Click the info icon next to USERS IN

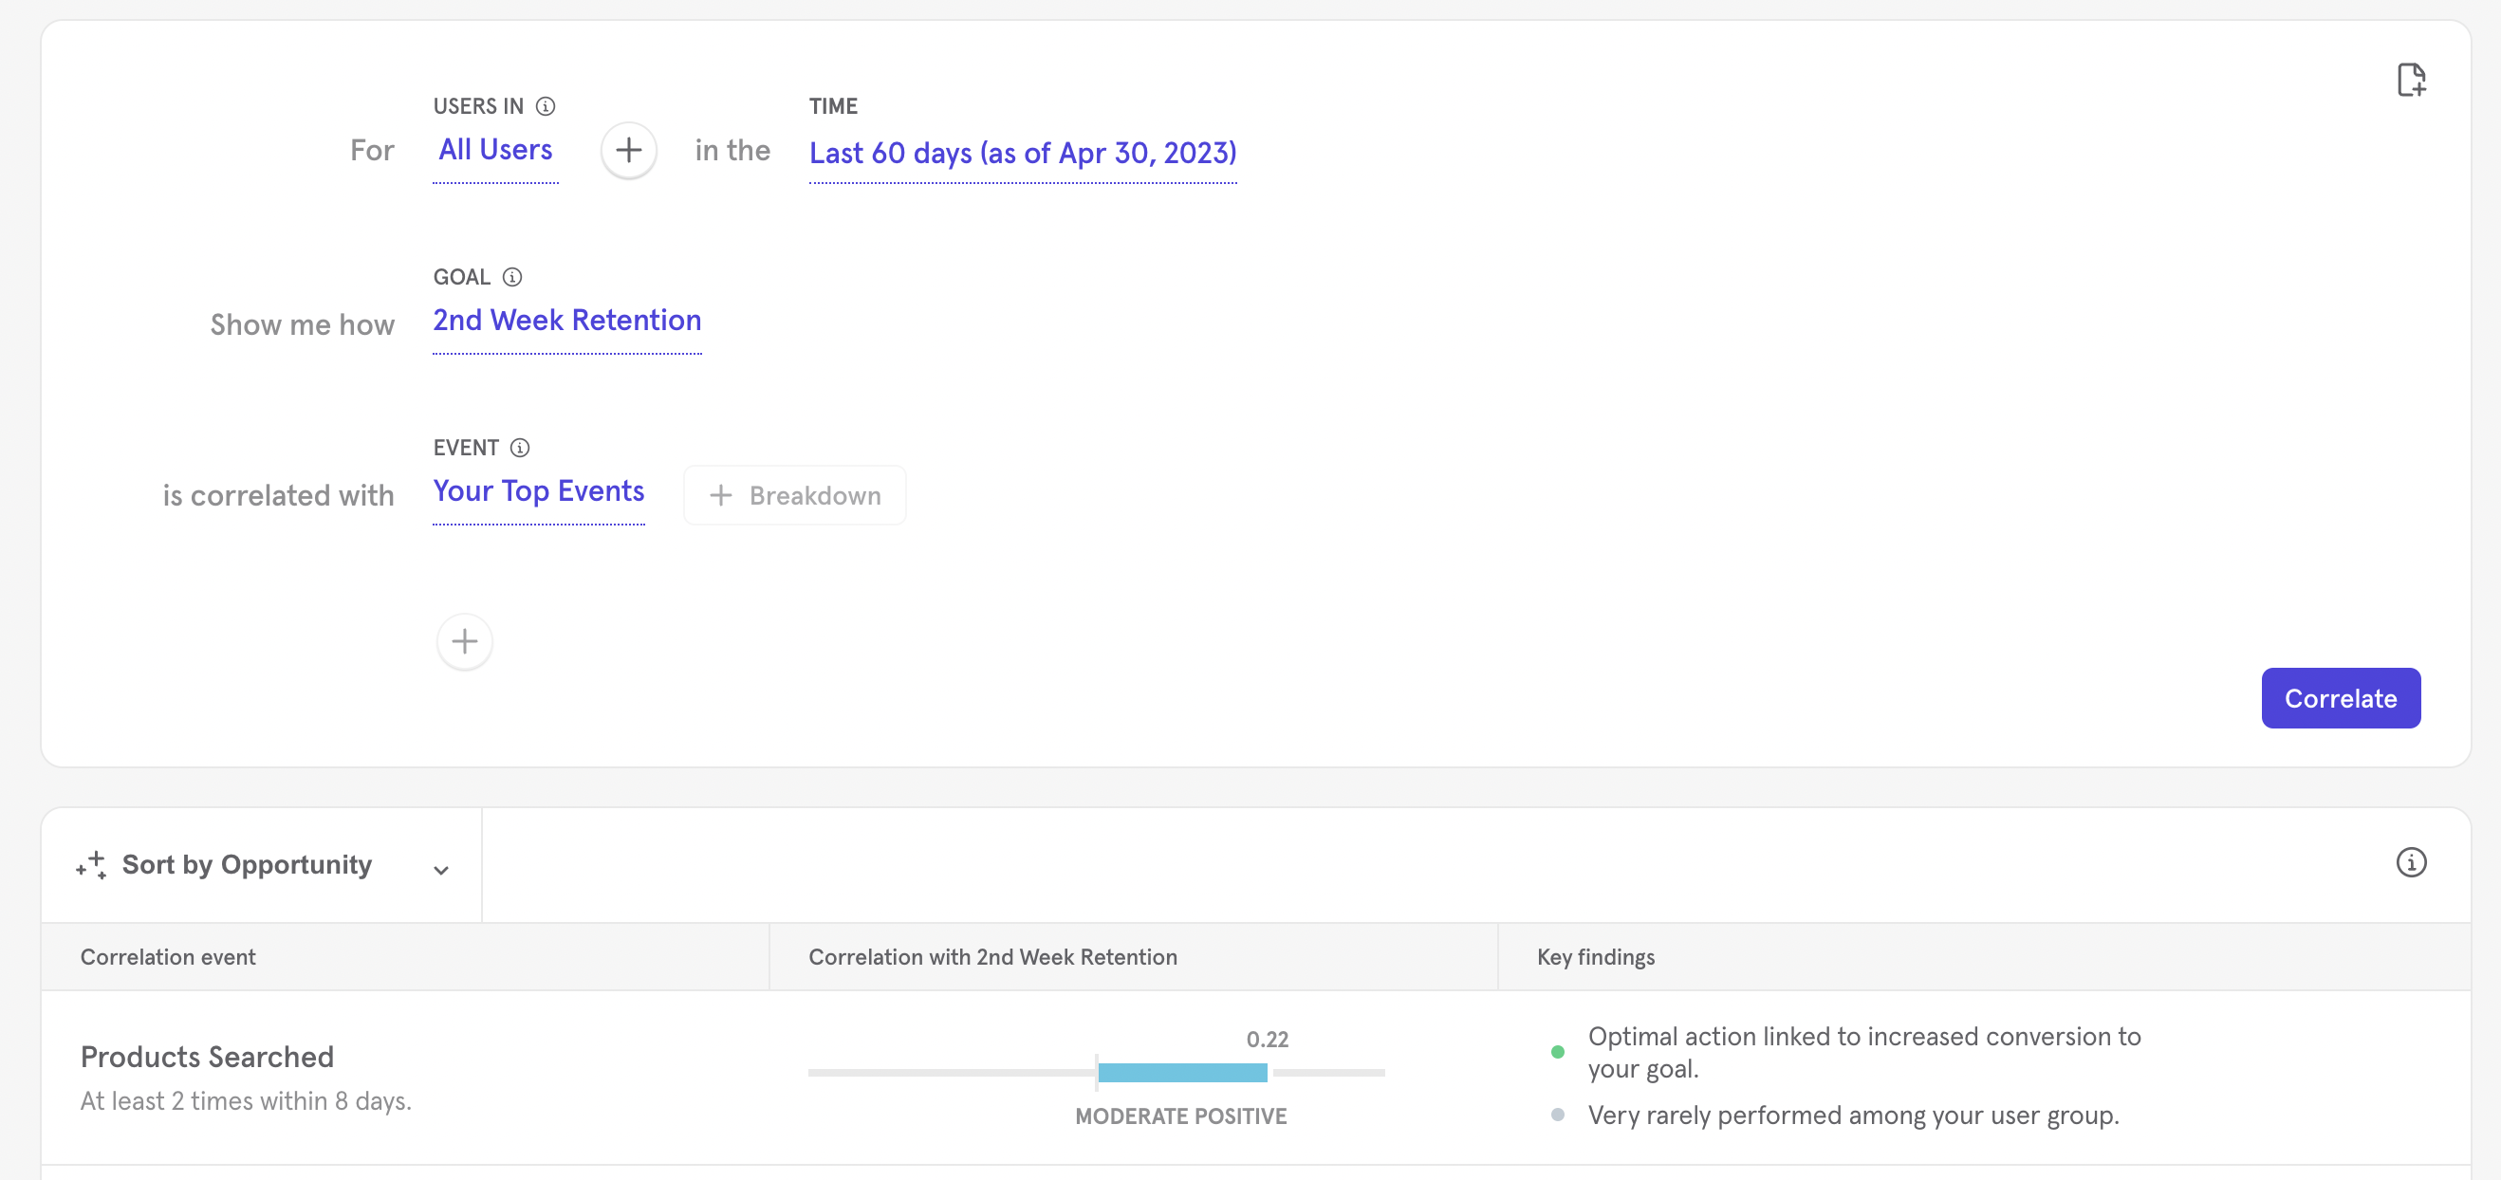pos(546,106)
